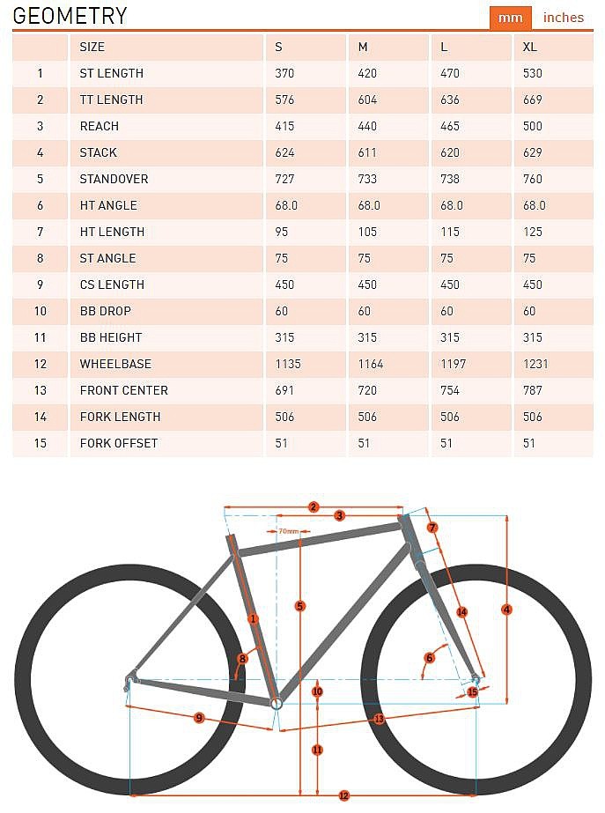Select marker 11 on BB height line
The image size is (605, 813).
(x=317, y=750)
